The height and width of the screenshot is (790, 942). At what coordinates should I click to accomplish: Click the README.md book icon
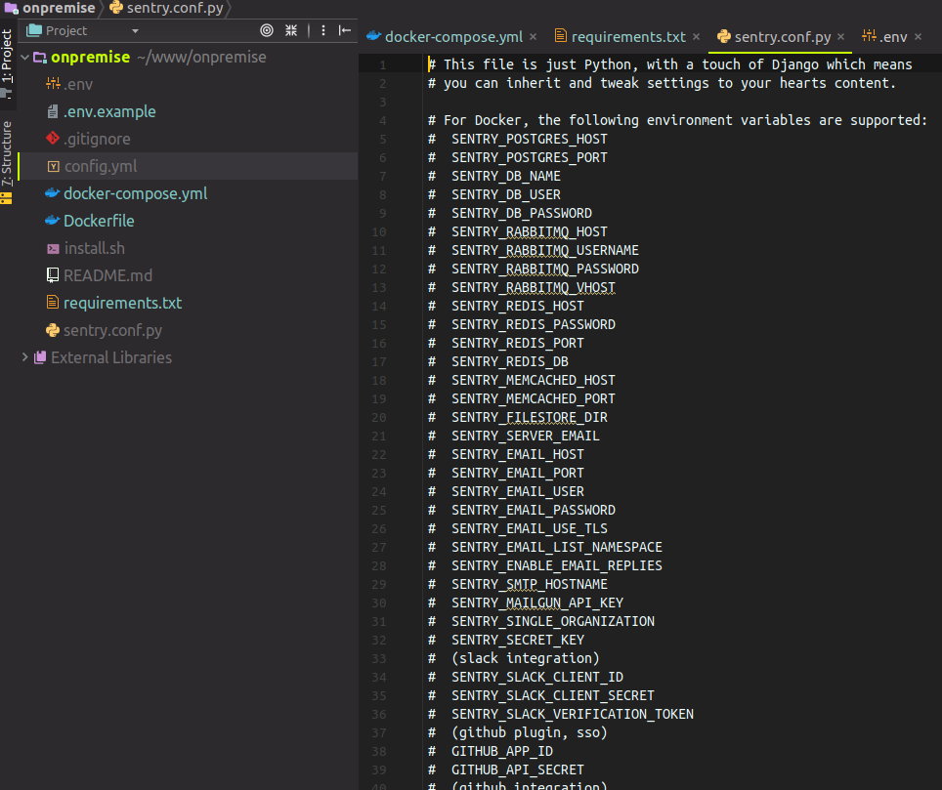pyautogui.click(x=53, y=275)
